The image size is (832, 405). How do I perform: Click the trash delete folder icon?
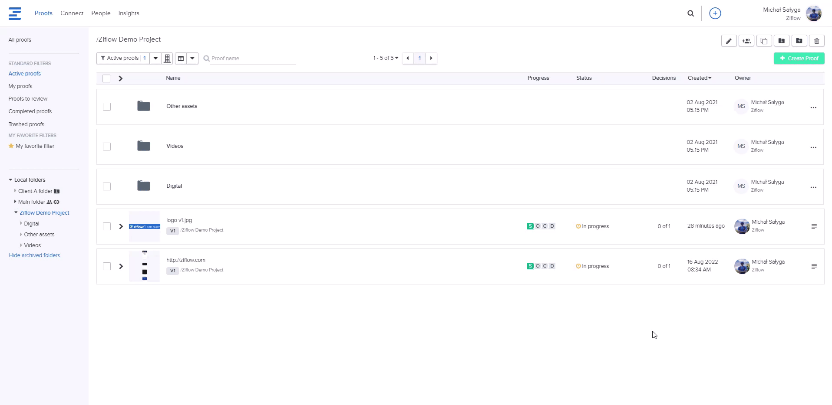point(816,41)
